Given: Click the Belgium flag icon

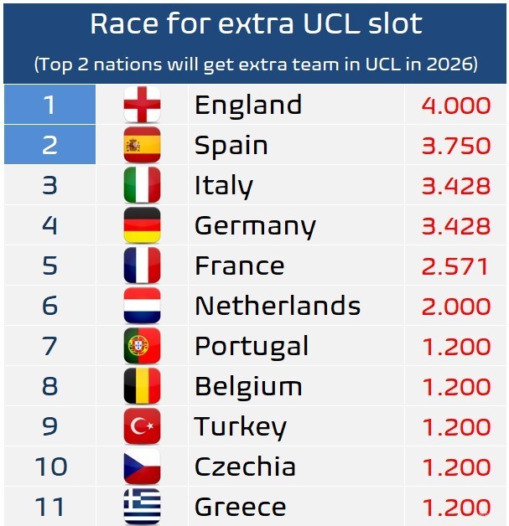Looking at the screenshot, I should (x=142, y=387).
